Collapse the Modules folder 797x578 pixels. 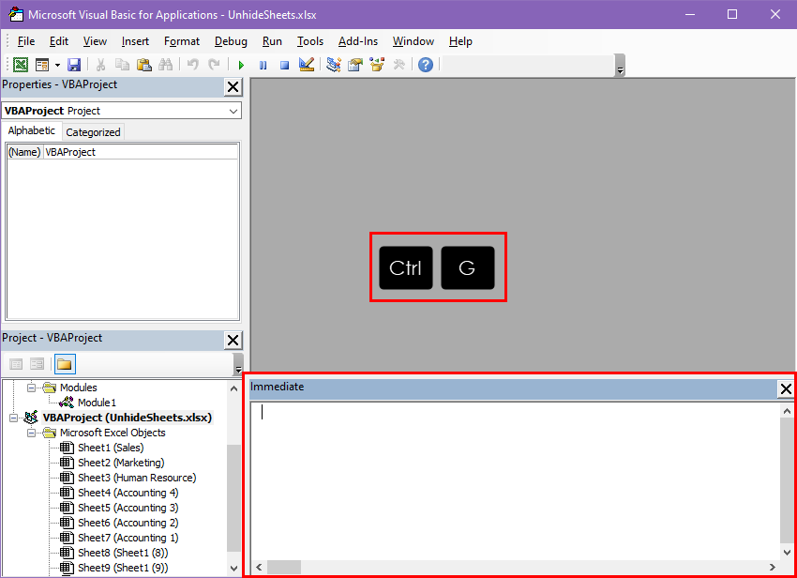coord(32,388)
